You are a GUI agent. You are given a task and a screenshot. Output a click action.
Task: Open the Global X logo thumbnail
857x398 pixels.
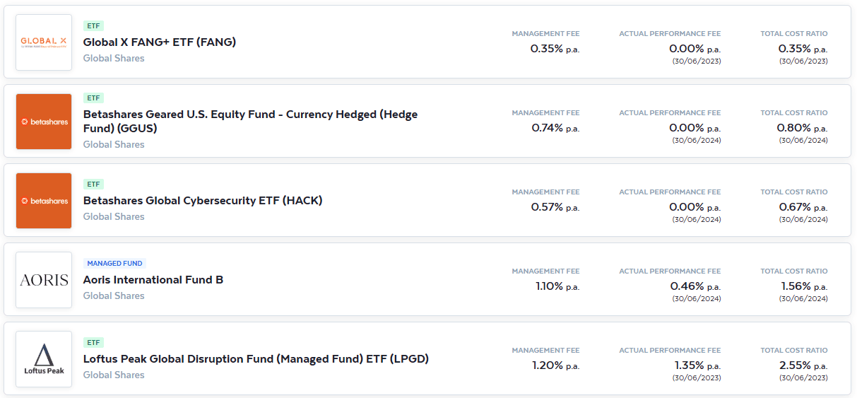pos(44,42)
